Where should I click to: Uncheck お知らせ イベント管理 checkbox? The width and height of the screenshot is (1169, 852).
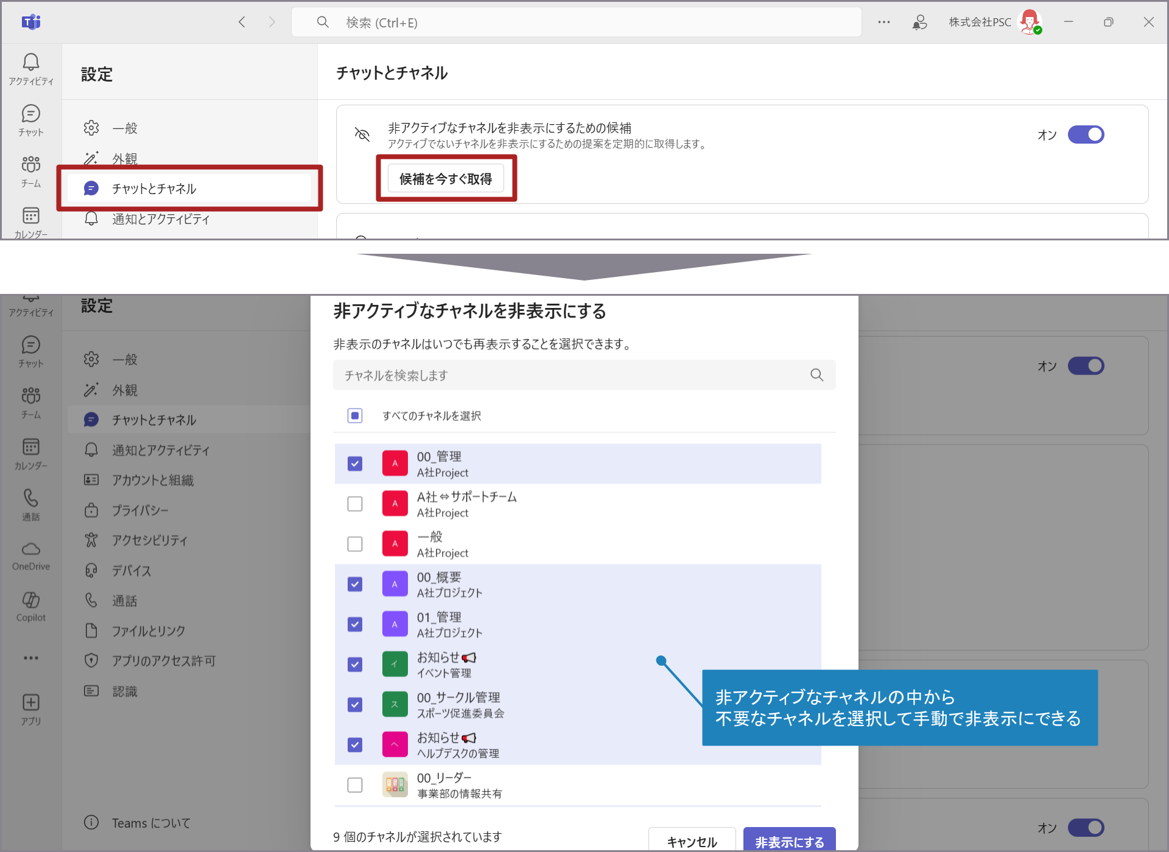click(x=355, y=665)
